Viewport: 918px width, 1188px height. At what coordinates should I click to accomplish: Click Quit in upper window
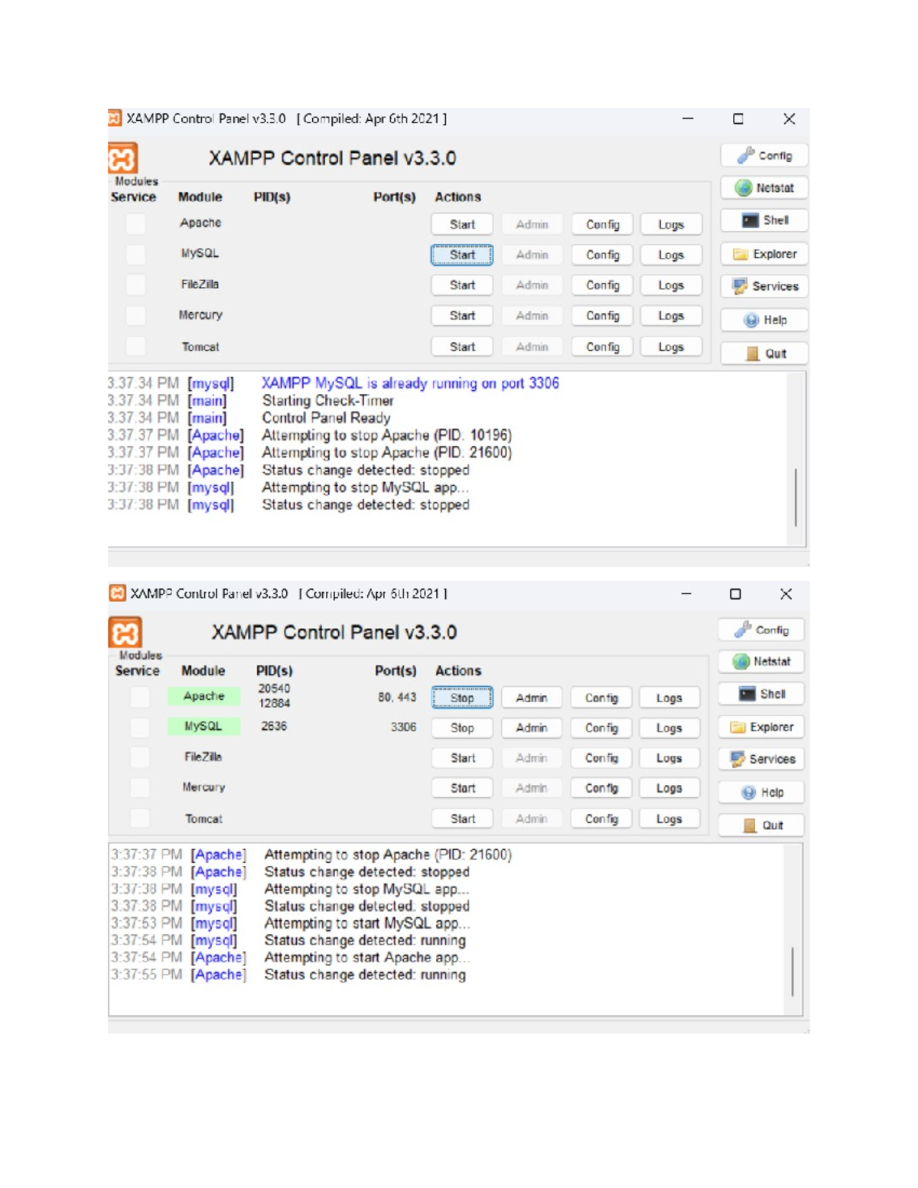[x=764, y=353]
